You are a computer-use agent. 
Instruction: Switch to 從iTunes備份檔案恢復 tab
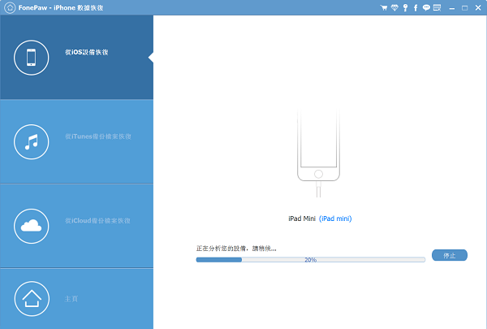[x=97, y=136]
